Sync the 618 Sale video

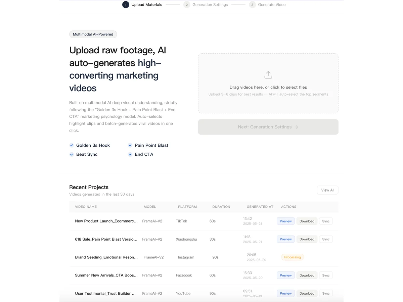pos(326,239)
